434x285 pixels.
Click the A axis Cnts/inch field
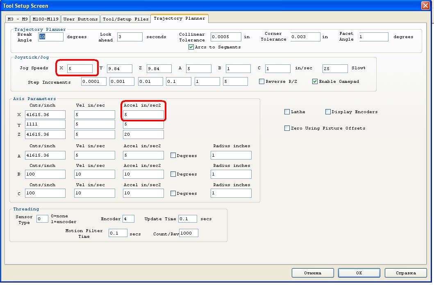pyautogui.click(x=45, y=155)
